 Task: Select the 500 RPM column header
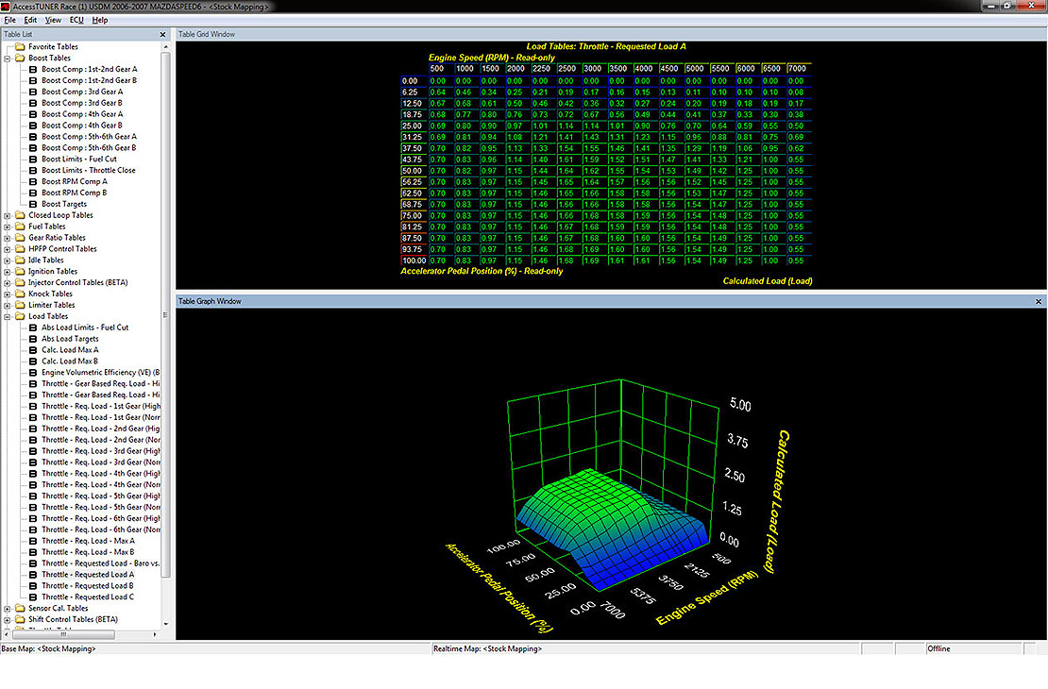(x=439, y=69)
